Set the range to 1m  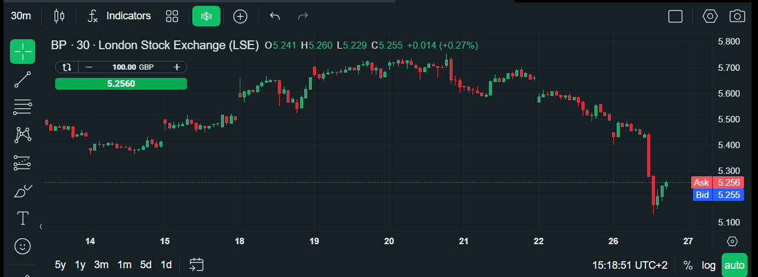pyautogui.click(x=124, y=265)
